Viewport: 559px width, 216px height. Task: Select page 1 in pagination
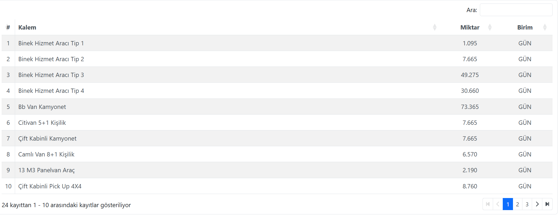pyautogui.click(x=508, y=204)
